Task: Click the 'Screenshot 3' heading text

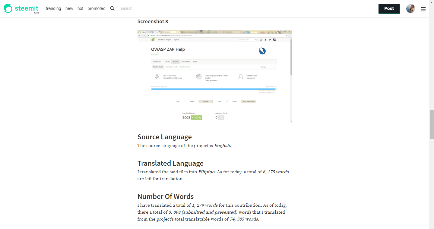Action: click(x=153, y=21)
